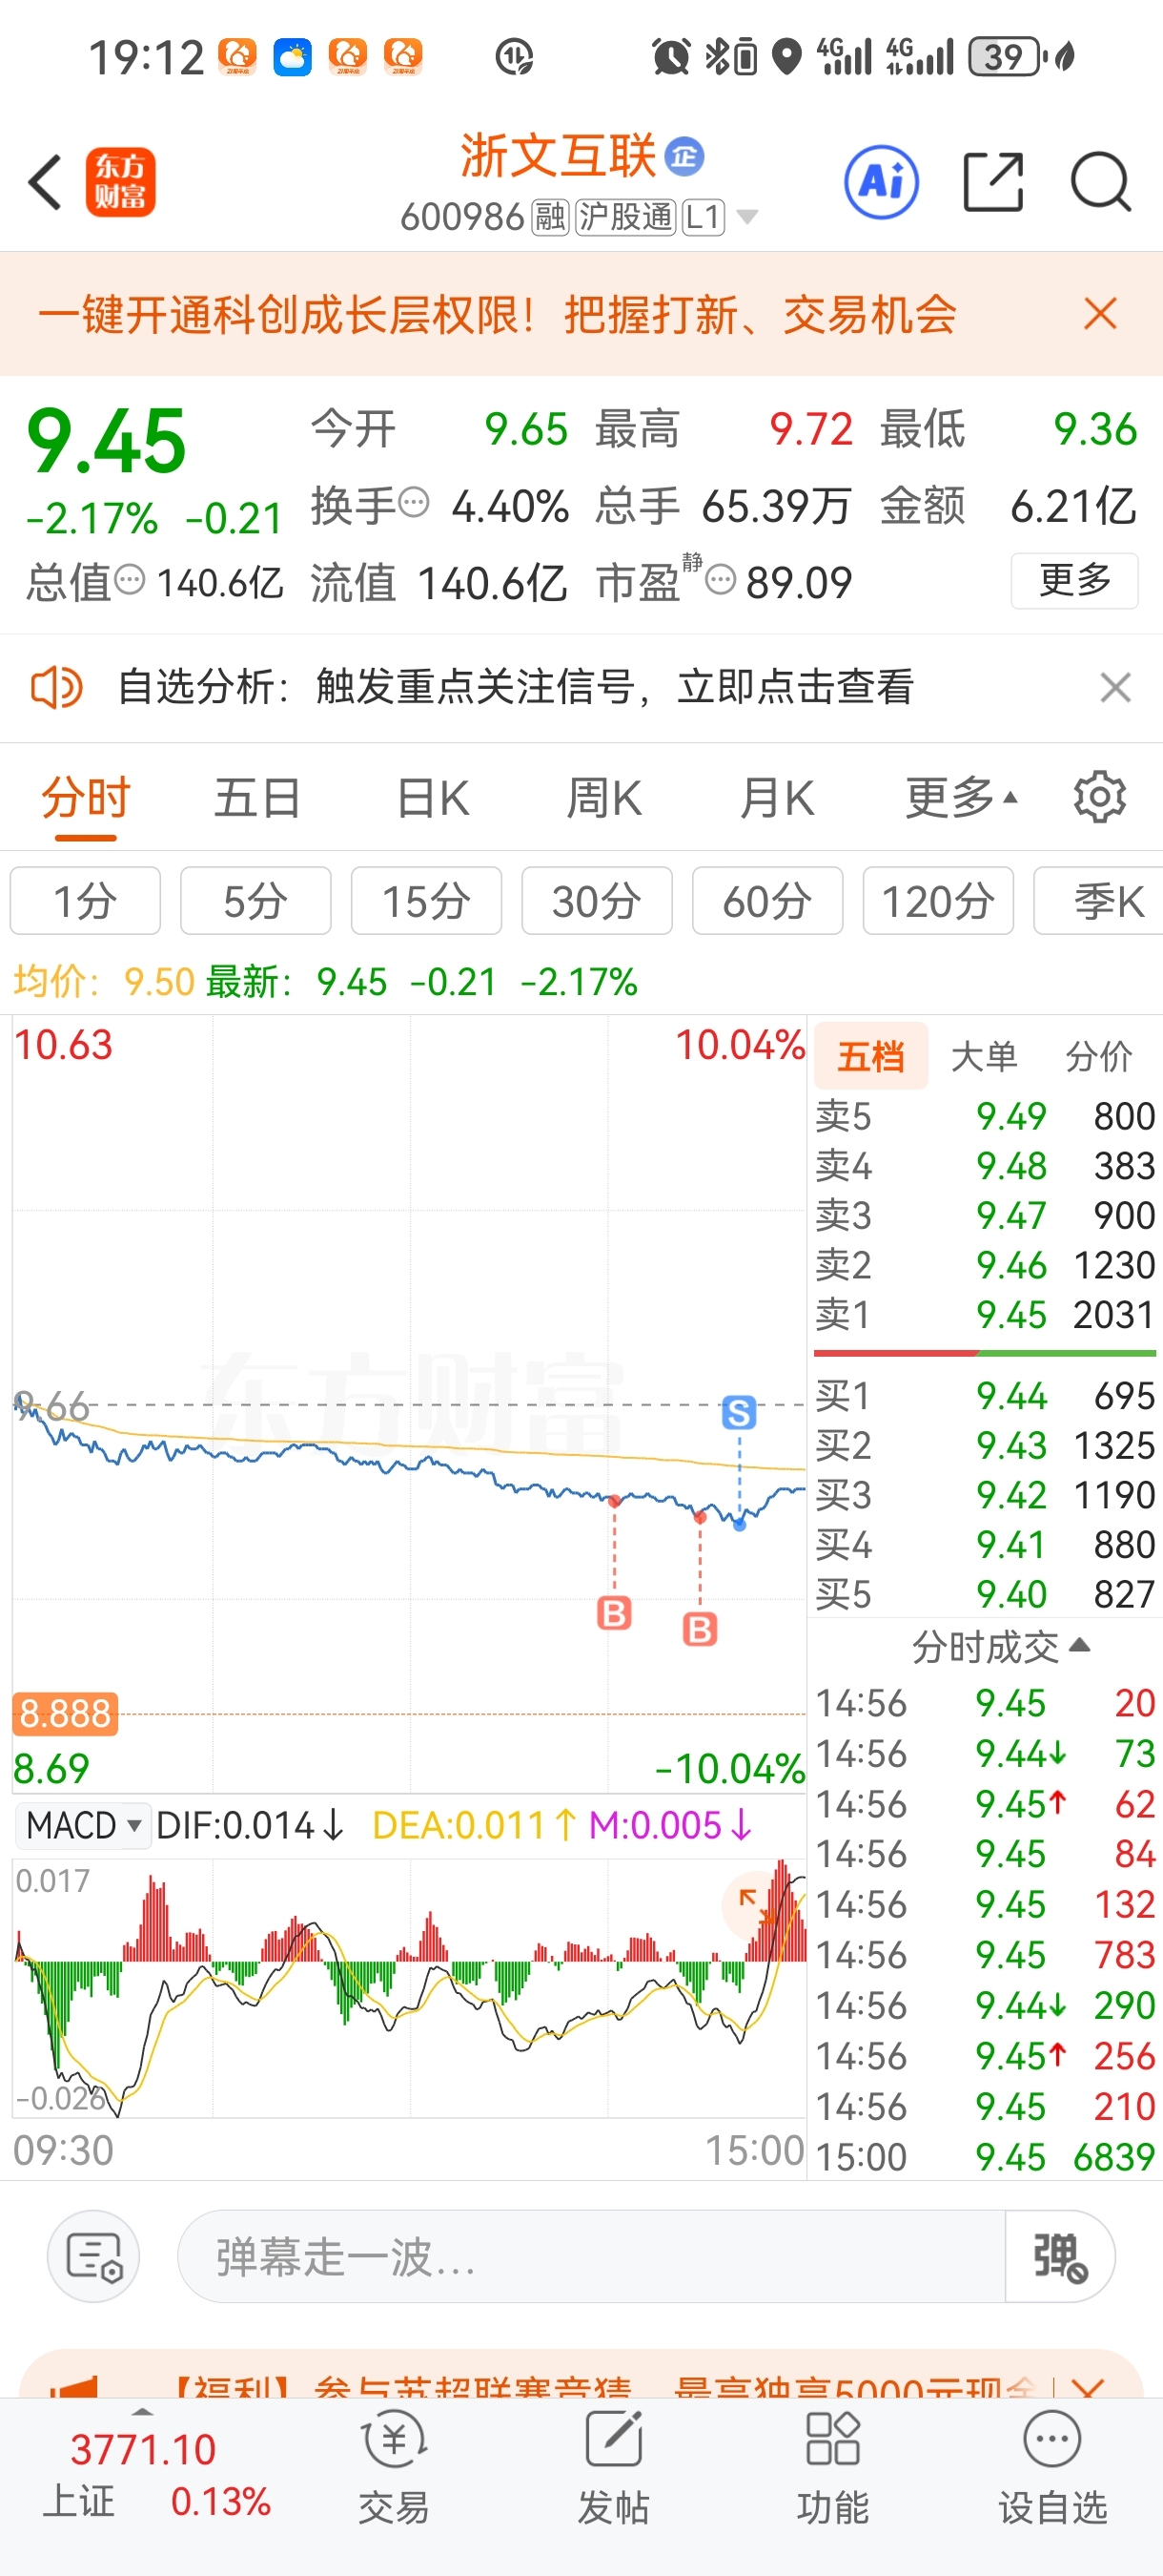Toggle the 弹 danmaku switch
Screen dimensions: 1163x2576
(1059, 2257)
